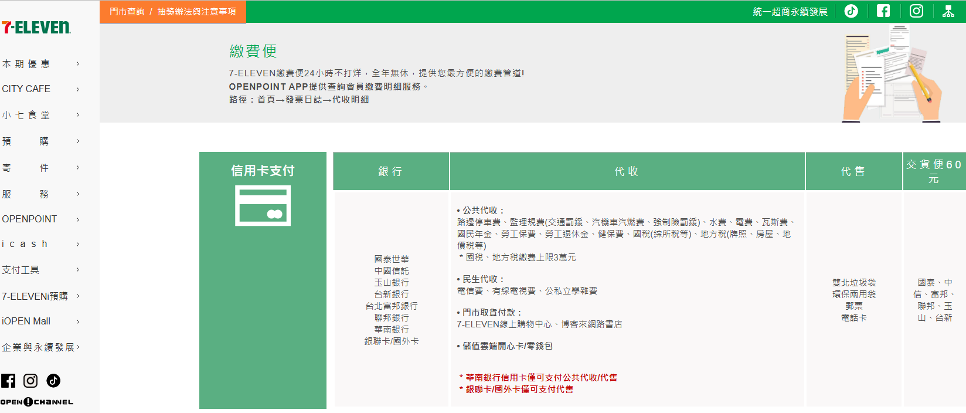The height and width of the screenshot is (413, 966).
Task: Open 小七食堂 in the sidebar
Action: pos(26,115)
